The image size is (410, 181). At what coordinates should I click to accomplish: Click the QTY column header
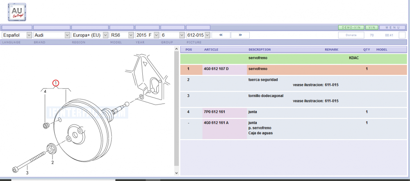click(x=367, y=50)
